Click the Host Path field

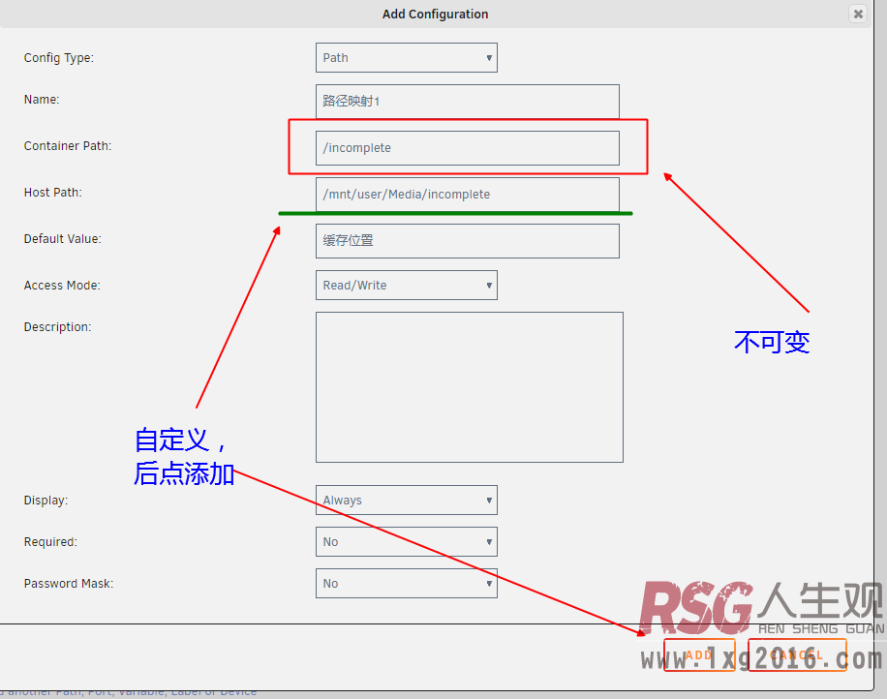pyautogui.click(x=468, y=195)
